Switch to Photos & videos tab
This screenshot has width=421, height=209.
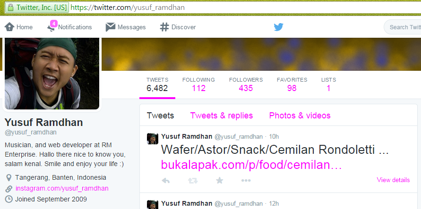point(300,116)
